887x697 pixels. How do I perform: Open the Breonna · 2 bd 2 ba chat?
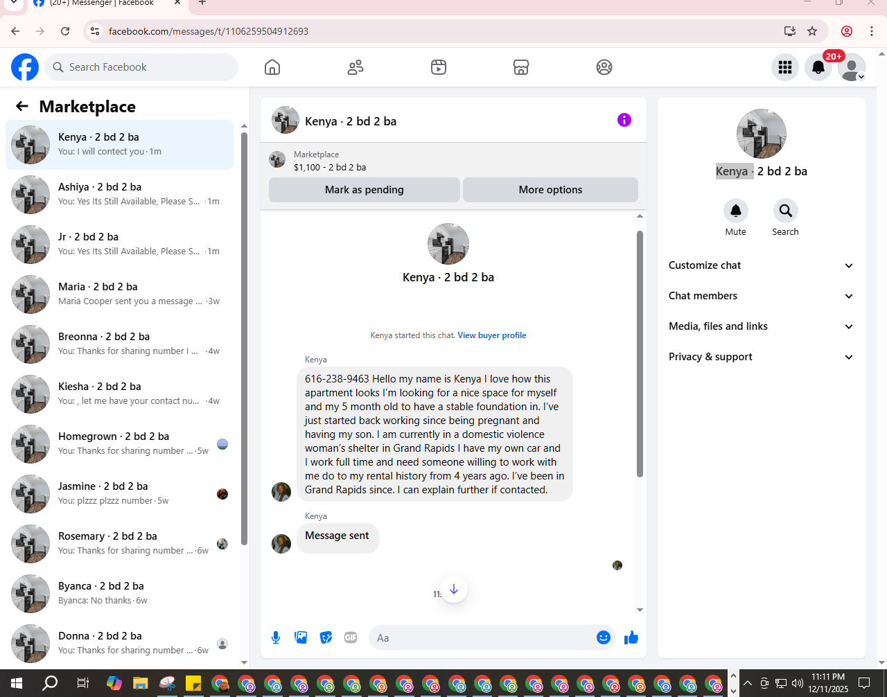tap(120, 344)
